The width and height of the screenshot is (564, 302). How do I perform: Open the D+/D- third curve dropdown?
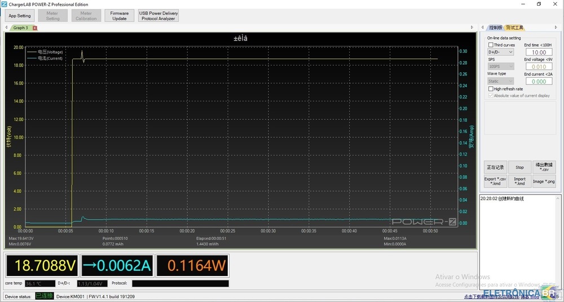[500, 52]
